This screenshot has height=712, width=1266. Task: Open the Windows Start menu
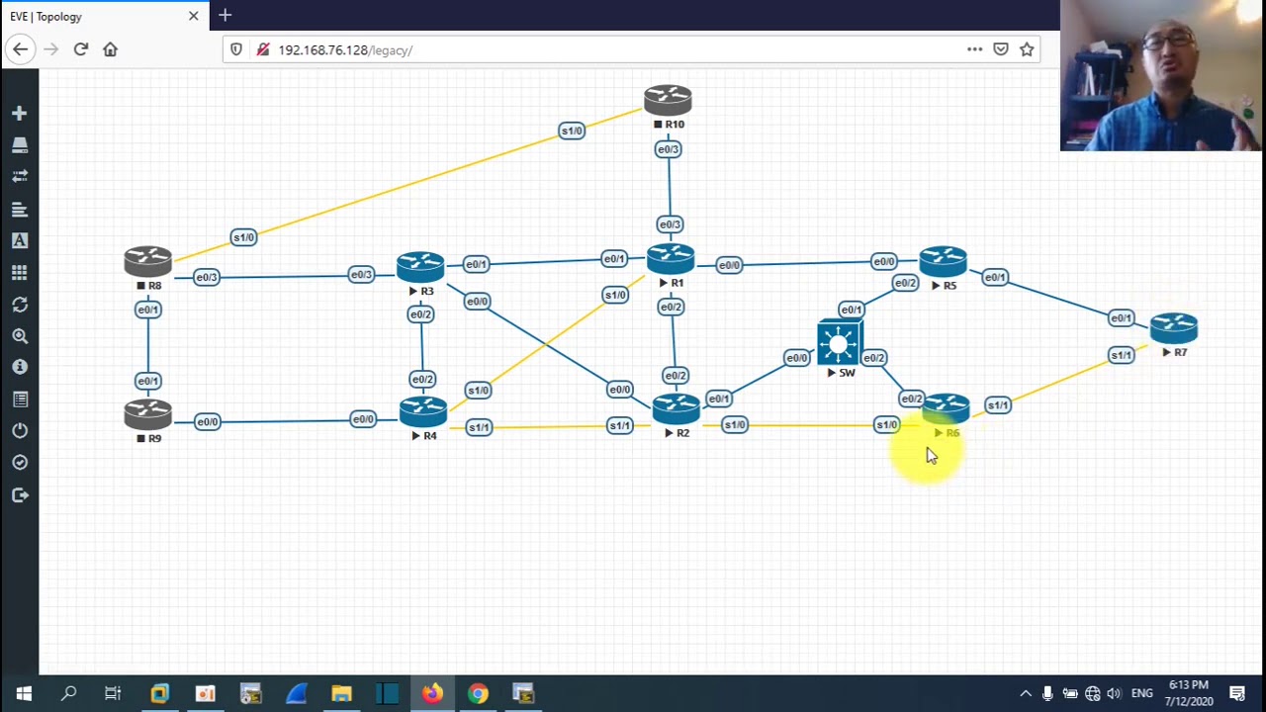pos(23,694)
